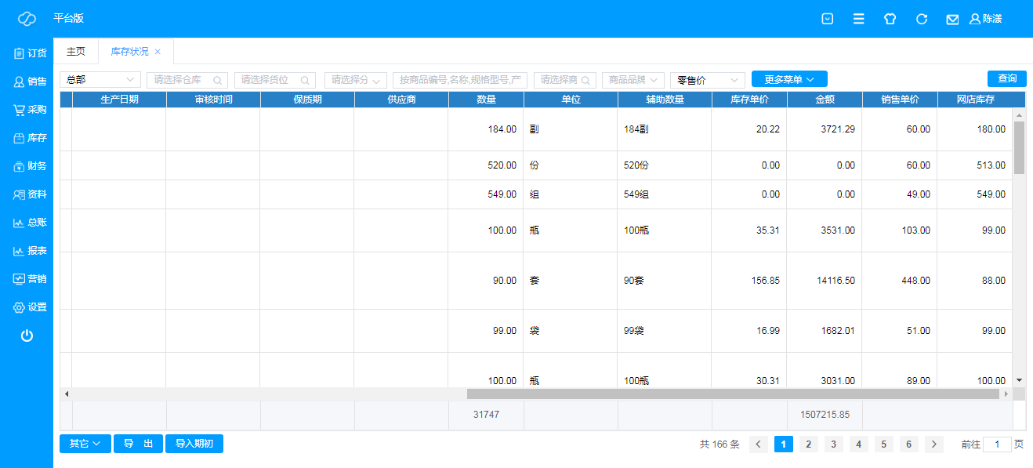The image size is (1033, 468).
Task: Switch to 主页 tab
Action: pos(76,52)
